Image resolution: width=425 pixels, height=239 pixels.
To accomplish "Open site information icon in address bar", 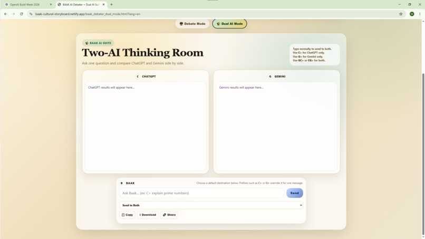I will [x=31, y=14].
